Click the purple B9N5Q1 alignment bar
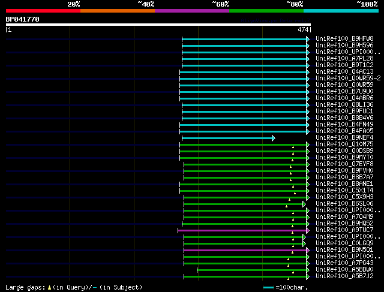The width and height of the screenshot is (384, 292). click(x=245, y=249)
